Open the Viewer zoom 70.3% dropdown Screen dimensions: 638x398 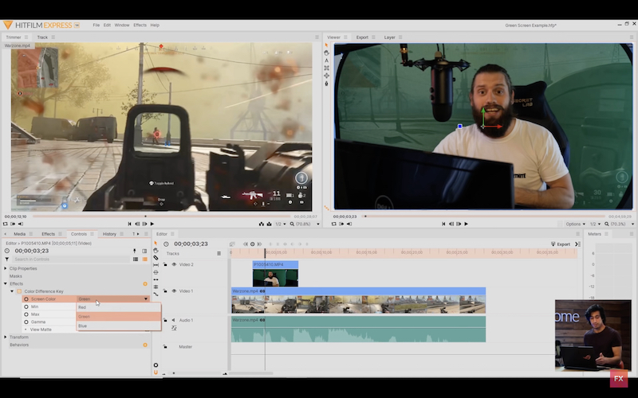[620, 224]
